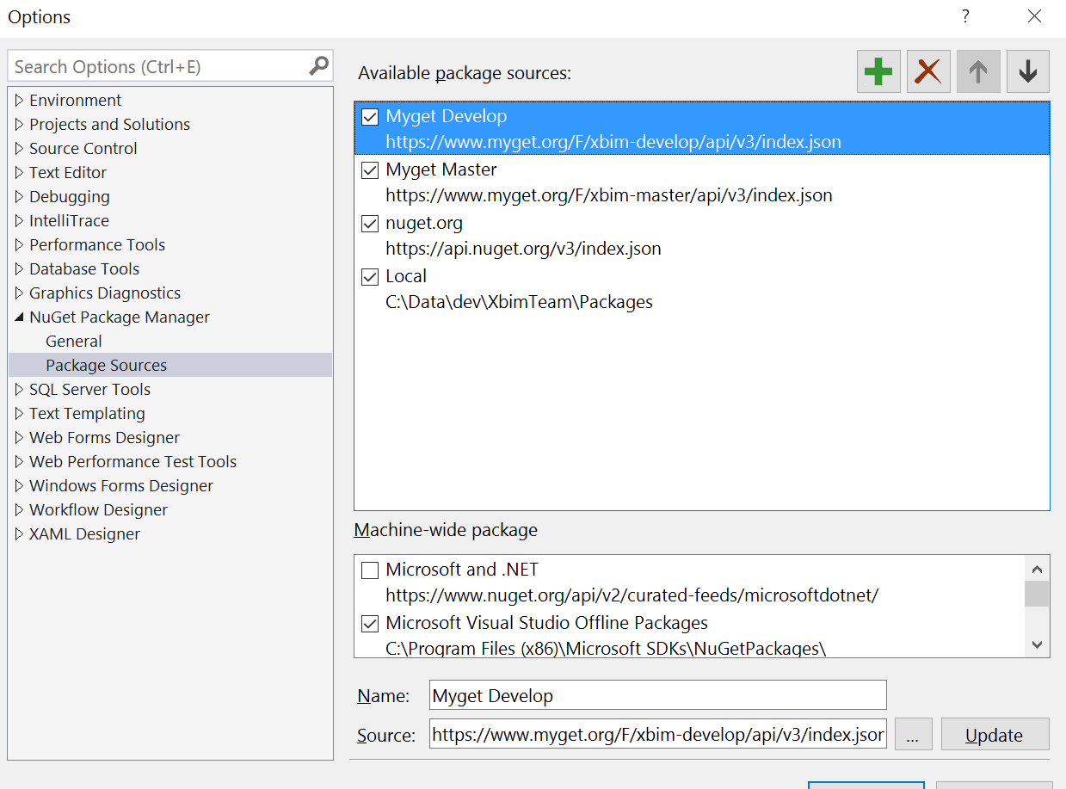1066x789 pixels.
Task: Move the selected source up with the arrow
Action: [978, 71]
